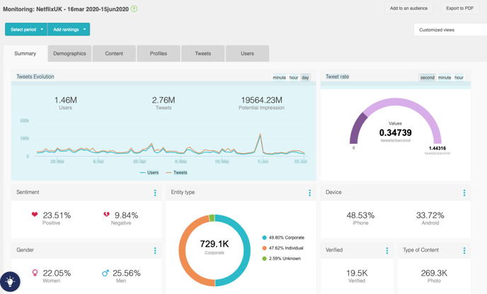Open the Add rankings dropdown
Viewport: 487px width, 294px height.
[x=69, y=29]
